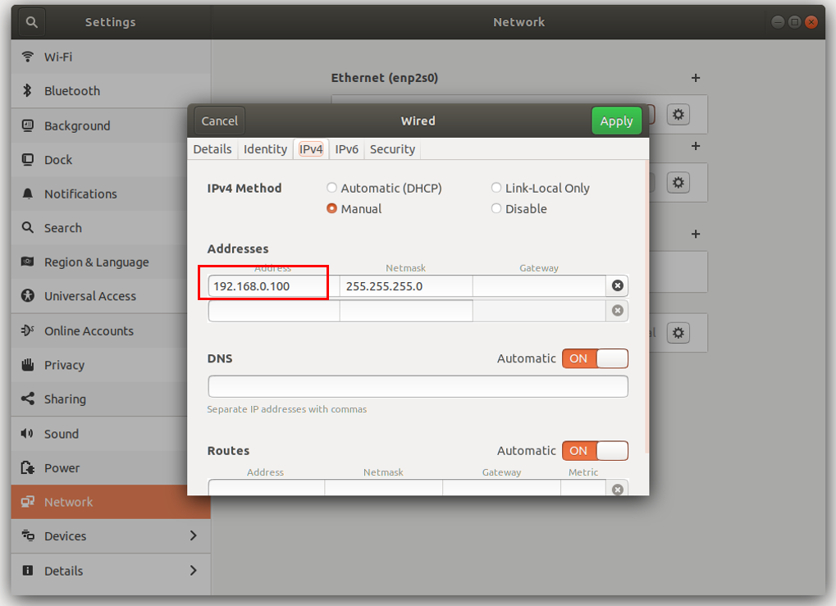The image size is (836, 606).
Task: Open gear settings for first Ethernet connection
Action: [678, 115]
